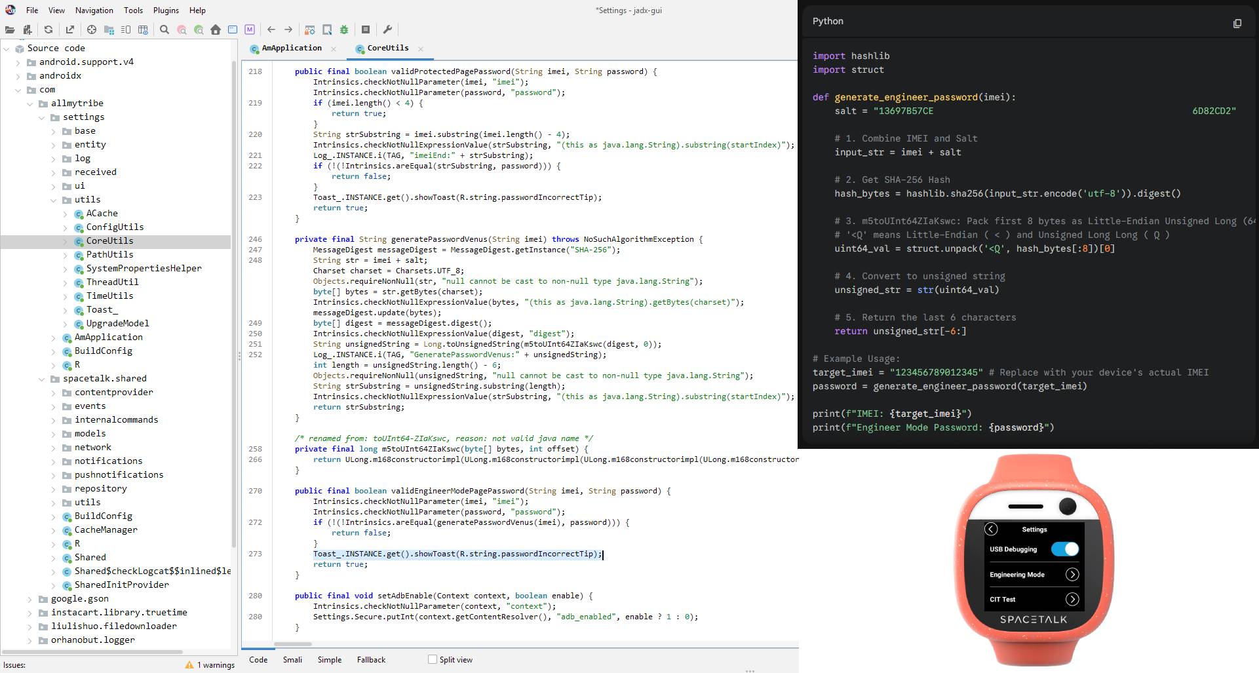
Task: Switch to Smali code view
Action: click(292, 660)
